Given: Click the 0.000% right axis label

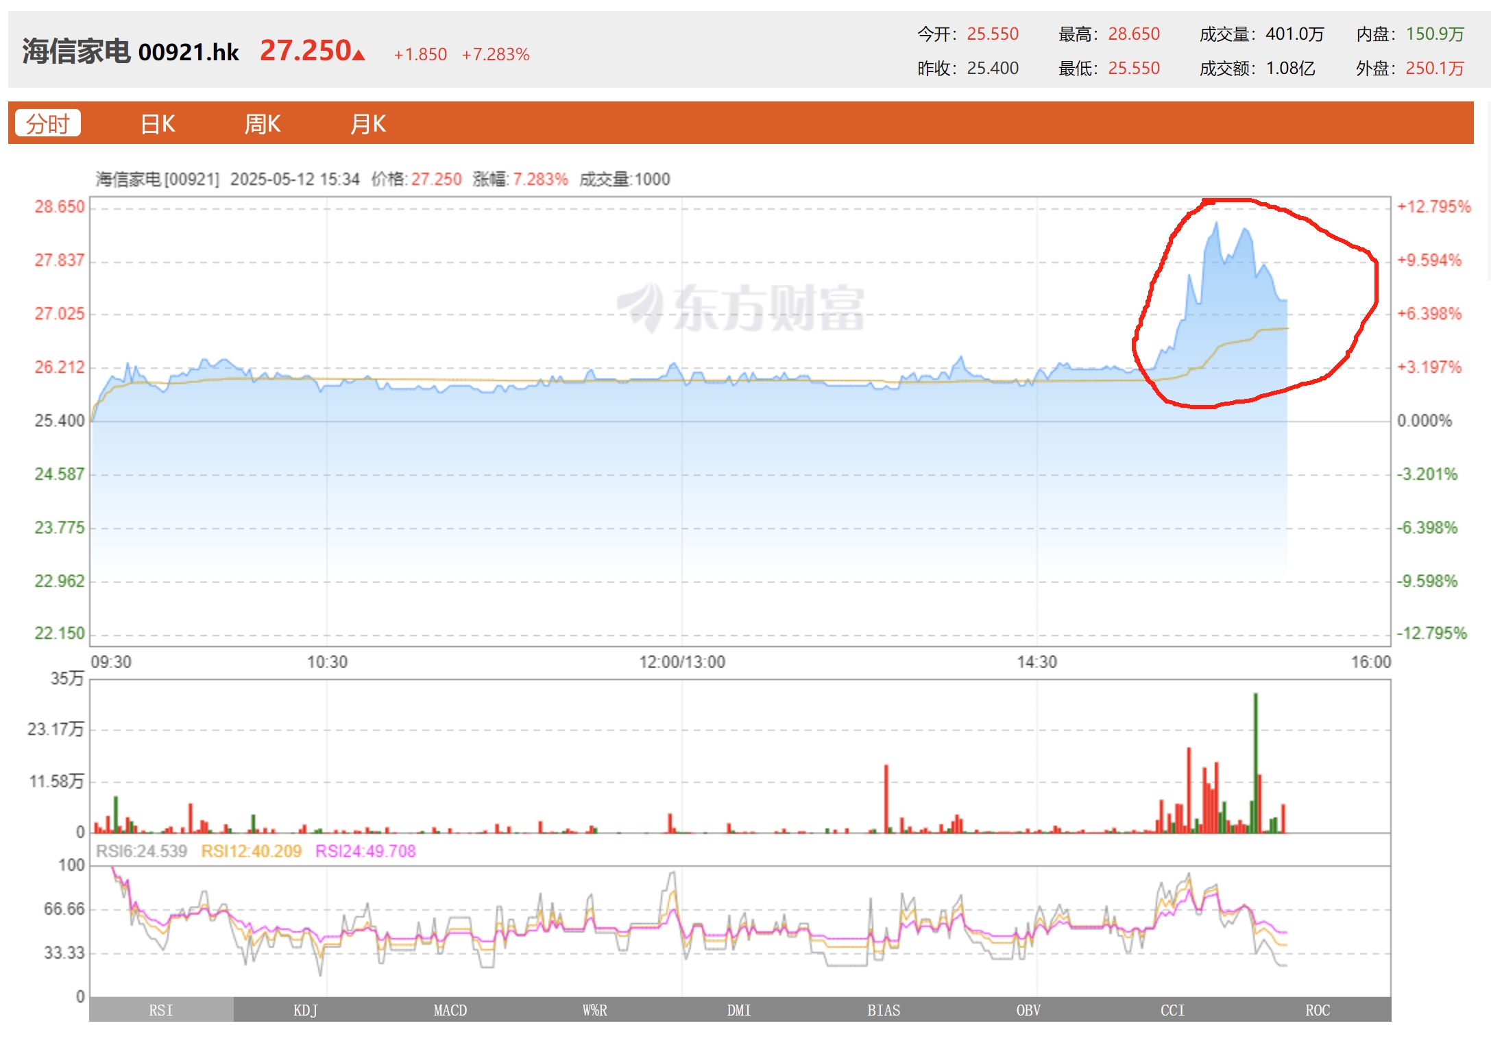Looking at the screenshot, I should click(x=1425, y=421).
